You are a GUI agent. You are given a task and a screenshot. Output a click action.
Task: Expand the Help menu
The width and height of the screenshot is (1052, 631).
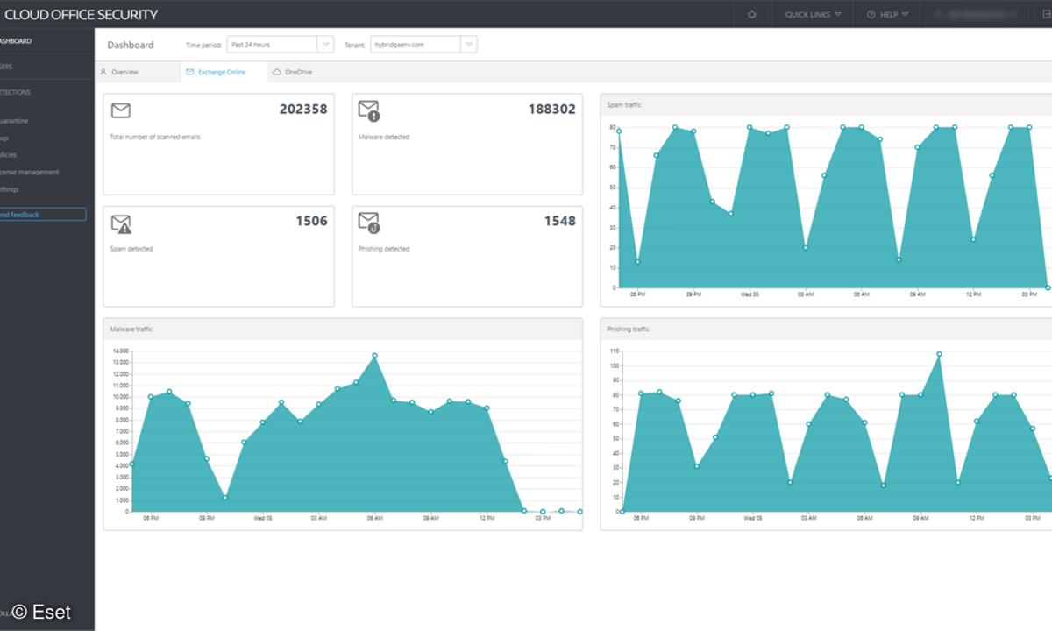coord(887,14)
